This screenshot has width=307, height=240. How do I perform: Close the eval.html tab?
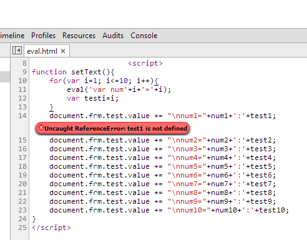63,51
